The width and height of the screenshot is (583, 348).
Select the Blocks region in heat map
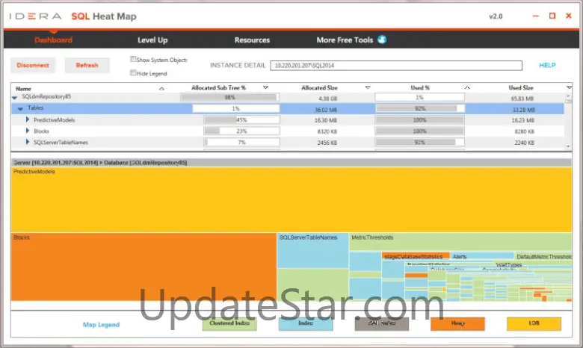(144, 267)
